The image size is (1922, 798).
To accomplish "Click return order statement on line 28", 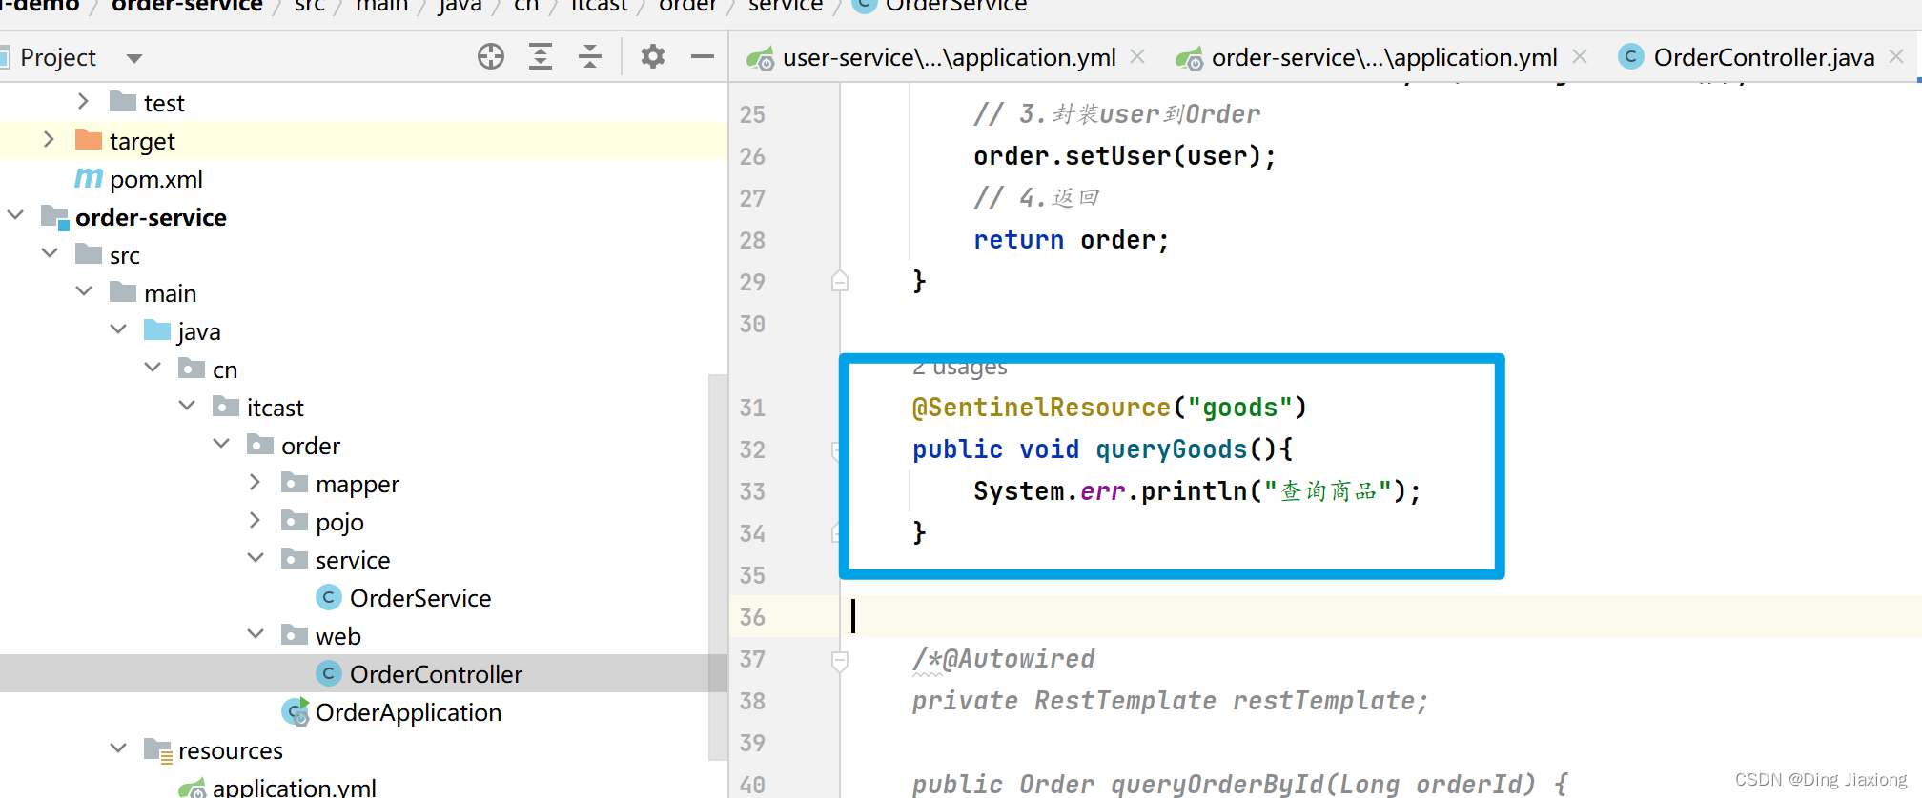I will coord(1072,240).
